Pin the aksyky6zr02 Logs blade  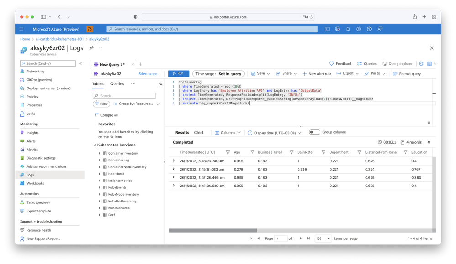click(x=92, y=48)
